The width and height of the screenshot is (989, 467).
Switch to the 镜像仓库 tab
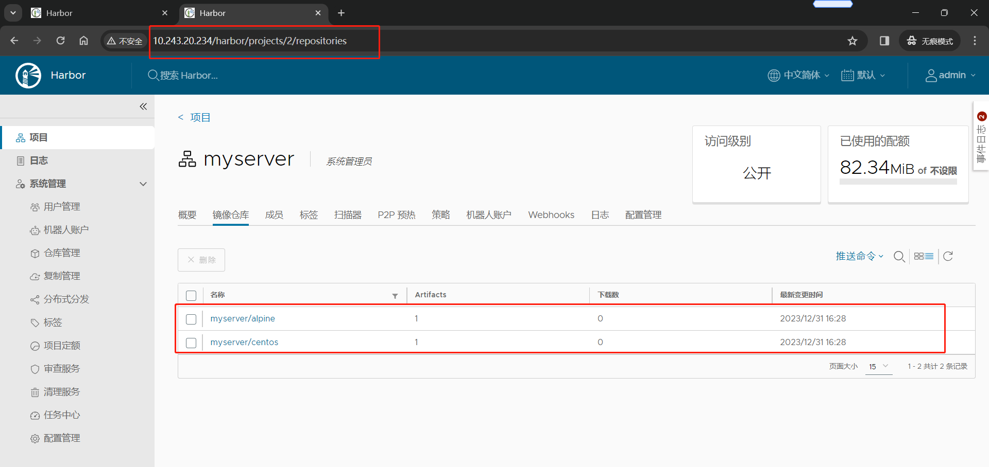pyautogui.click(x=231, y=215)
